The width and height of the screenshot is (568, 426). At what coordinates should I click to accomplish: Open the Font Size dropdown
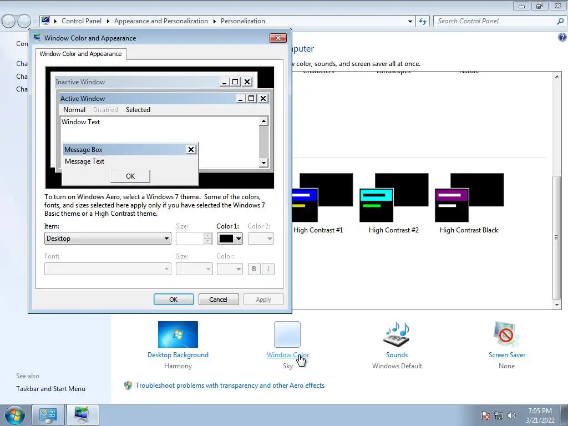click(194, 269)
